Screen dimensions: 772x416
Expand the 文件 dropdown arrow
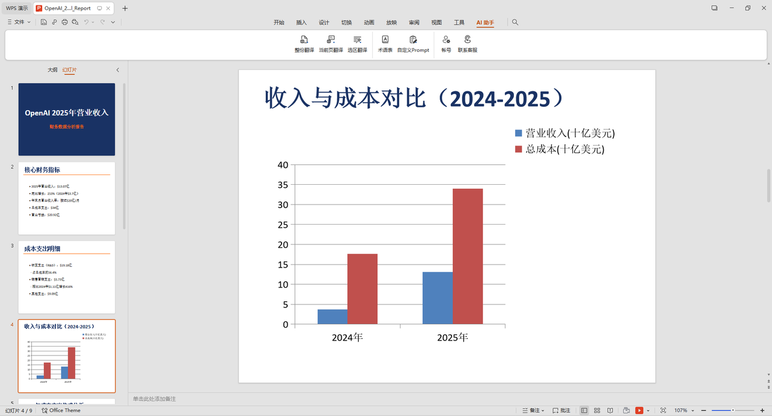[29, 22]
